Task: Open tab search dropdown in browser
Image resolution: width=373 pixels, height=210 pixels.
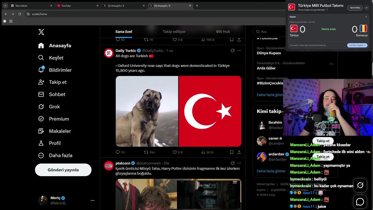Action: 5,6
